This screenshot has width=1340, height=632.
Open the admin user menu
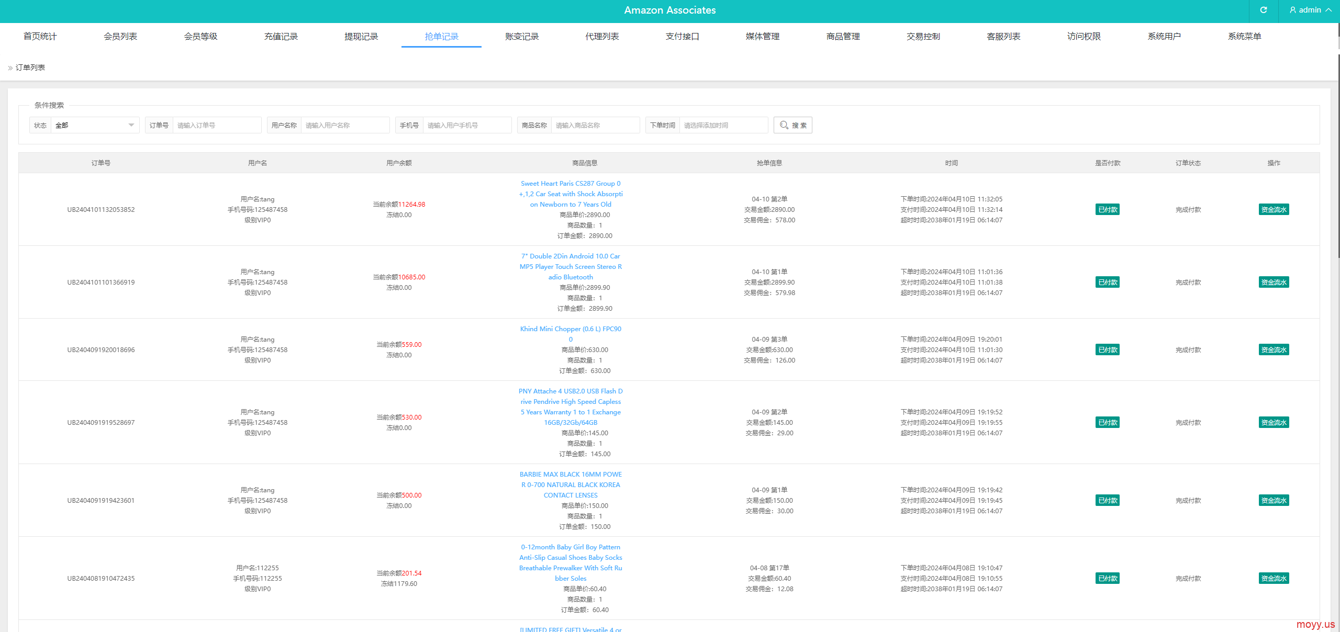pos(1310,10)
